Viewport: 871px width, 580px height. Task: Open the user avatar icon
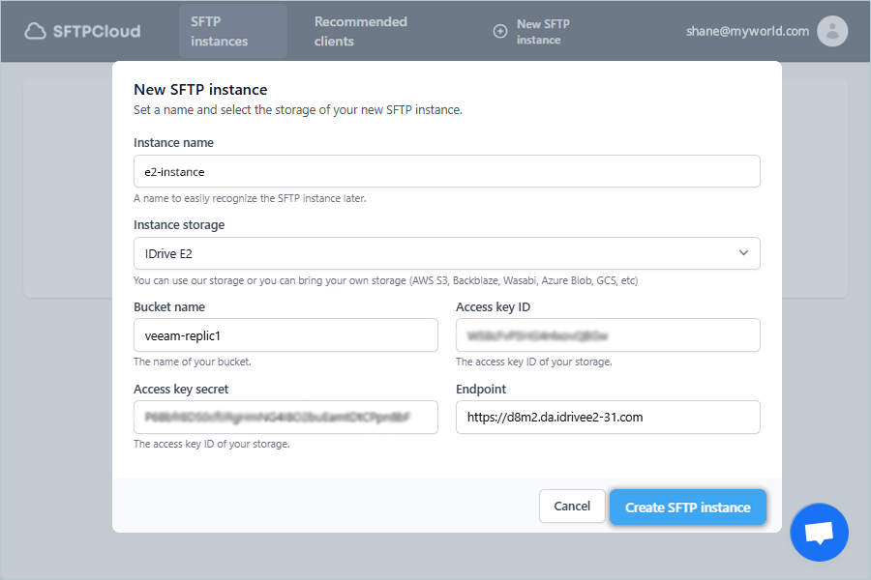pyautogui.click(x=831, y=31)
